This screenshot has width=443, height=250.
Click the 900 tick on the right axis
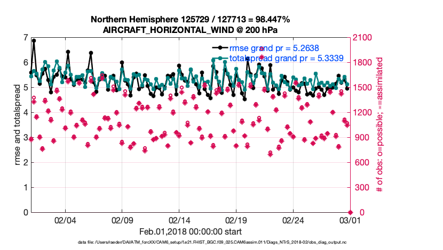[x=360, y=138]
